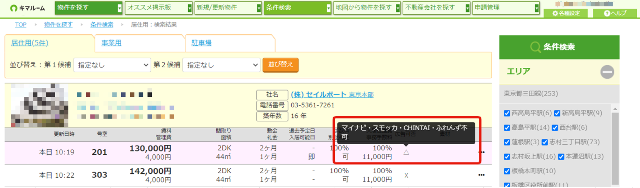This screenshot has height=188, width=640.
Task: Open the 条件検索 top menu
Action: click(x=297, y=8)
